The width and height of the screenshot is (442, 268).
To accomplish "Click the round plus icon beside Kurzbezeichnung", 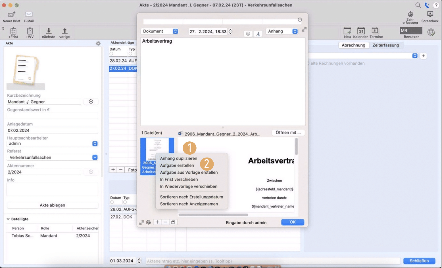I will point(91,101).
